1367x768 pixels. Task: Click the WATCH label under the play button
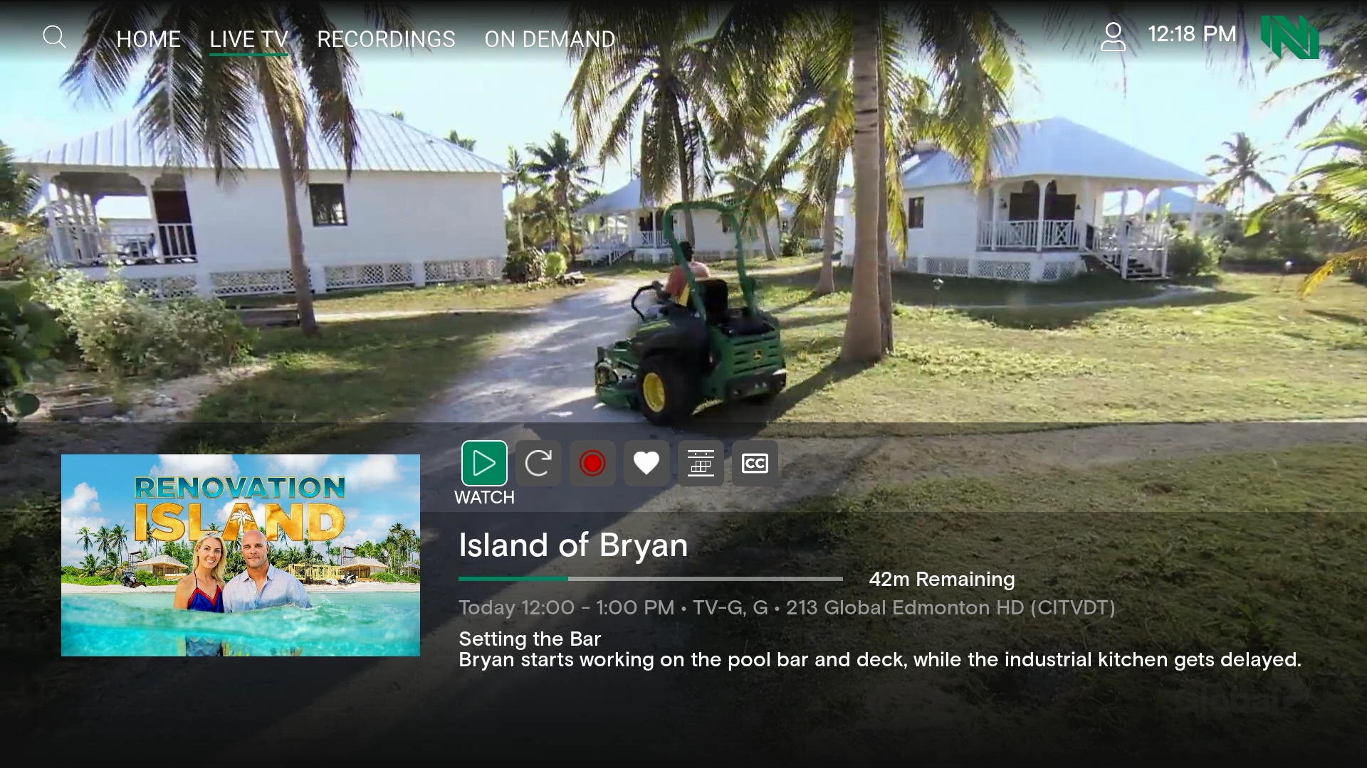(484, 497)
